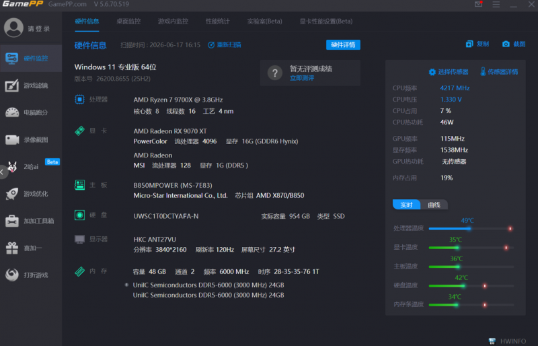Click B850MPOWER (MS-7E83) motherboard text

(173, 185)
